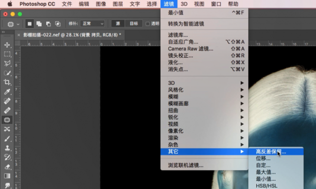
Task: Expand the 3D filter submenu
Action: tap(204, 83)
